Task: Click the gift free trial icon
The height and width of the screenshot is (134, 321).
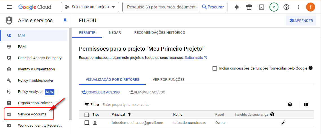Action: [249, 7]
